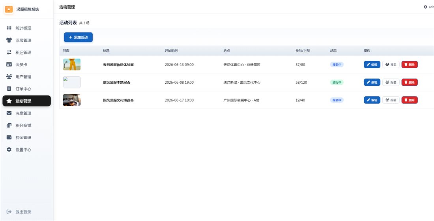Click the location 广州国际会展中心 · A馆

pos(241,100)
